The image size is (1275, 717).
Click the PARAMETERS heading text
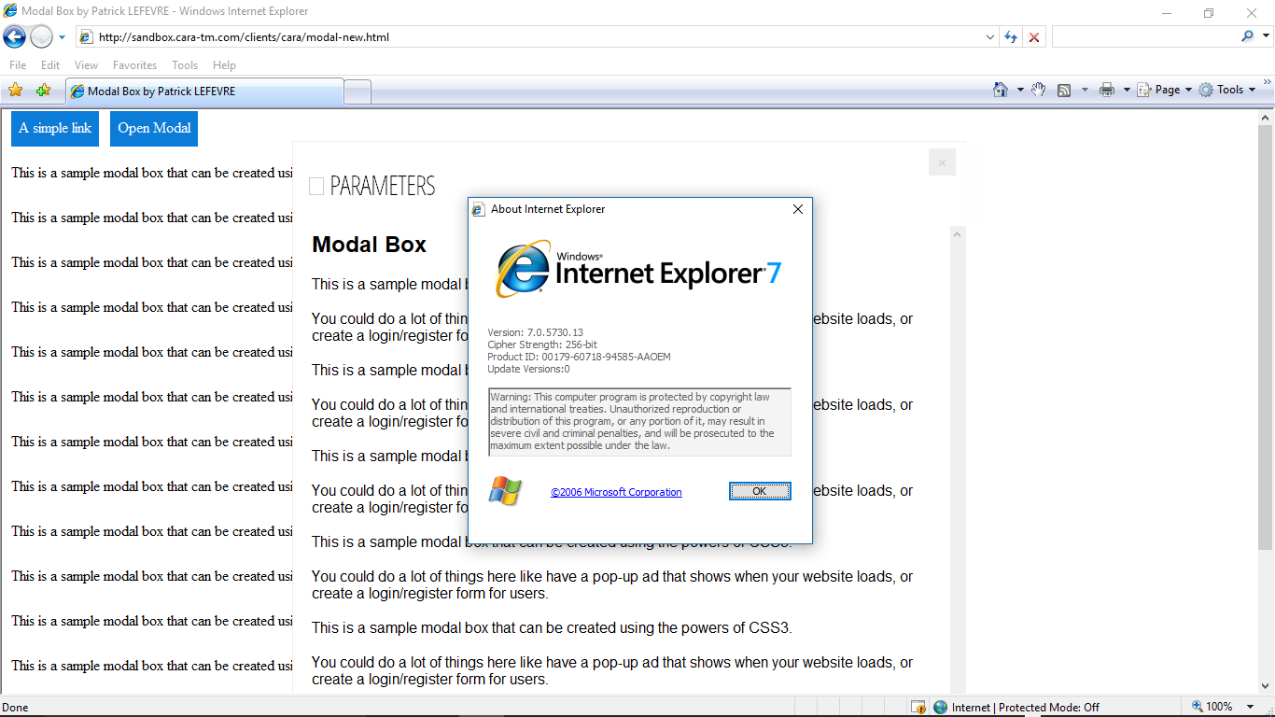point(383,186)
